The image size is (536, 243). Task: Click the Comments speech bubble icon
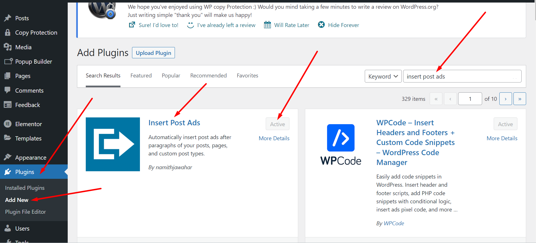click(x=8, y=90)
